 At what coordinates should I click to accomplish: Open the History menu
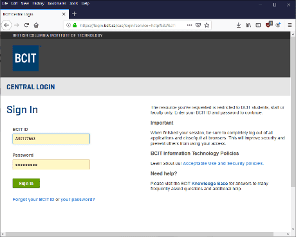pos(39,3)
